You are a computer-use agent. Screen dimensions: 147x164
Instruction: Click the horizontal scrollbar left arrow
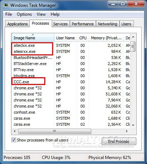(15, 131)
